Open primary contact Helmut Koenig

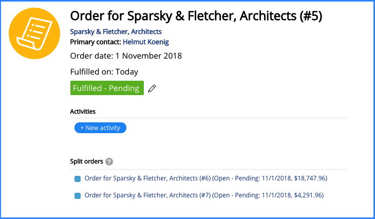(x=146, y=42)
